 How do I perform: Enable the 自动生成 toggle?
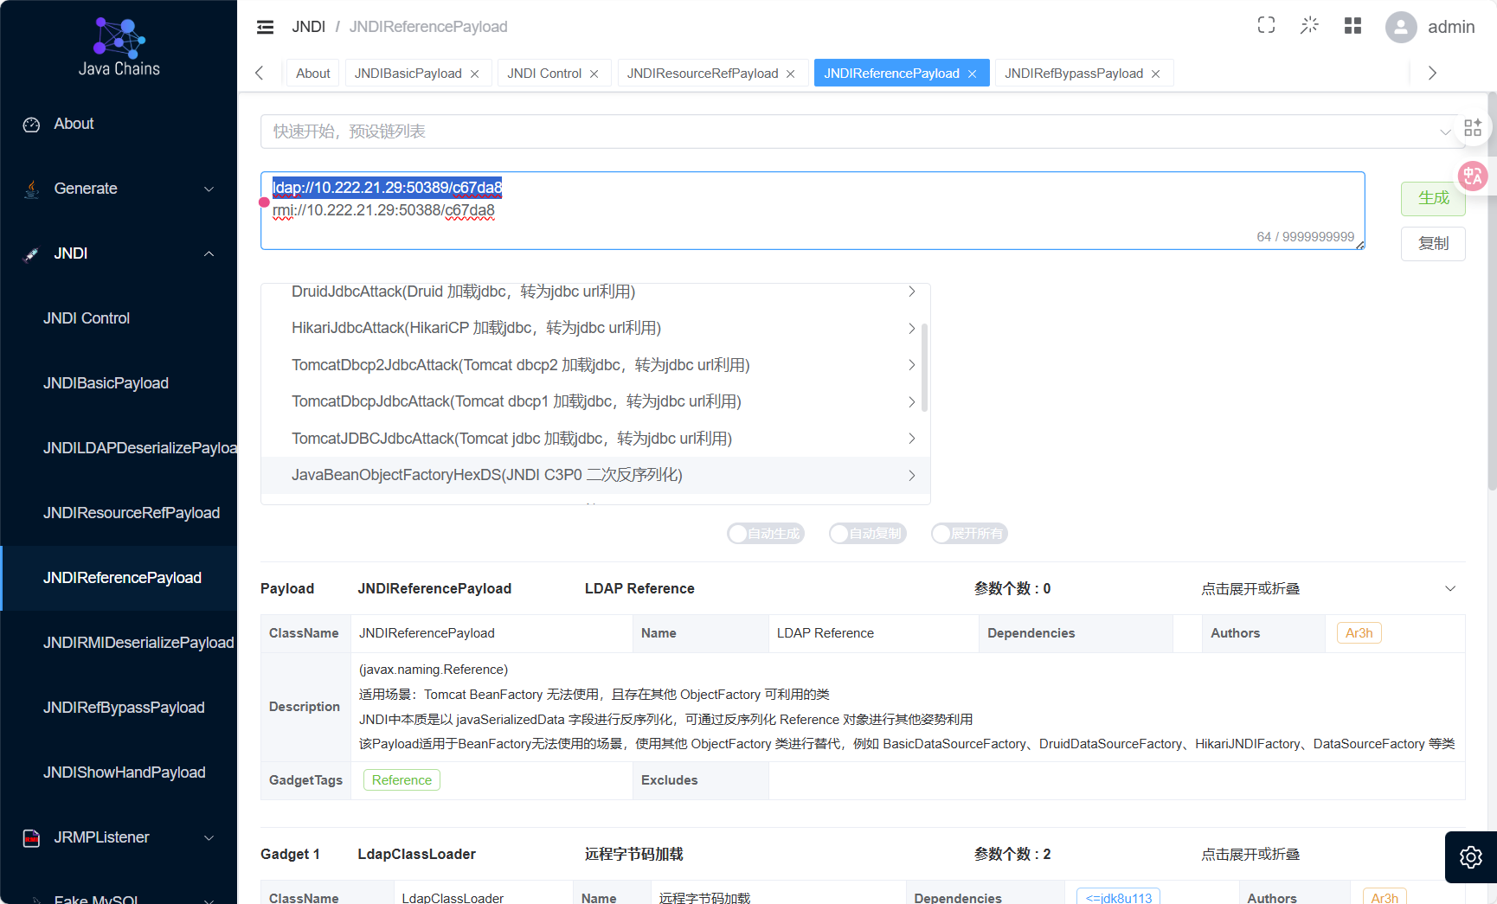click(765, 534)
